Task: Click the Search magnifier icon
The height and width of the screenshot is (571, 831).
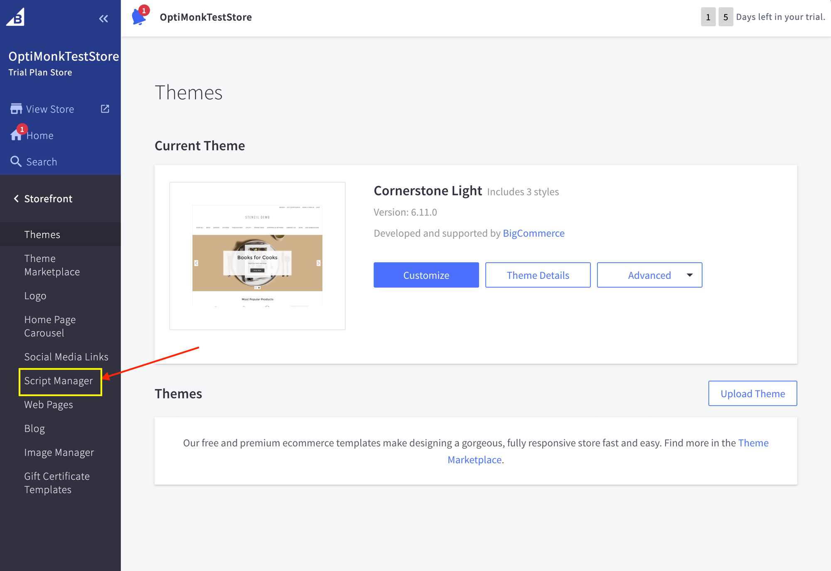Action: coord(16,161)
